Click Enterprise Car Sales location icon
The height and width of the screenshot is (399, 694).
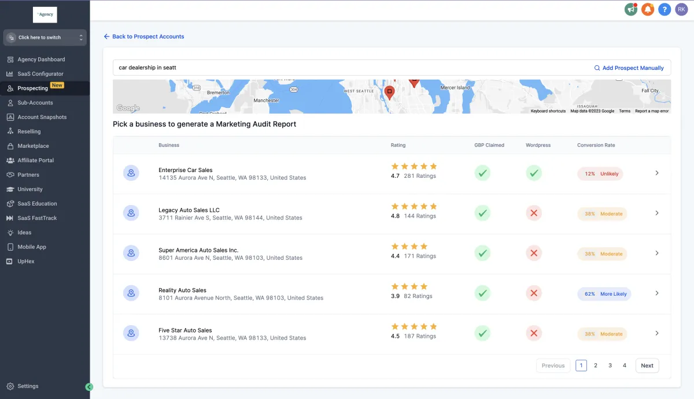131,173
